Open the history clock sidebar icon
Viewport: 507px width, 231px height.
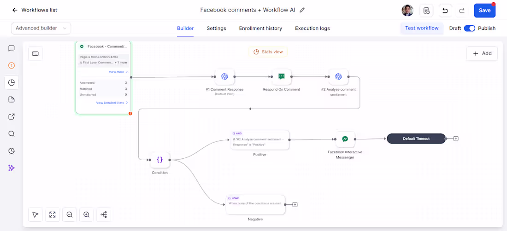[12, 150]
